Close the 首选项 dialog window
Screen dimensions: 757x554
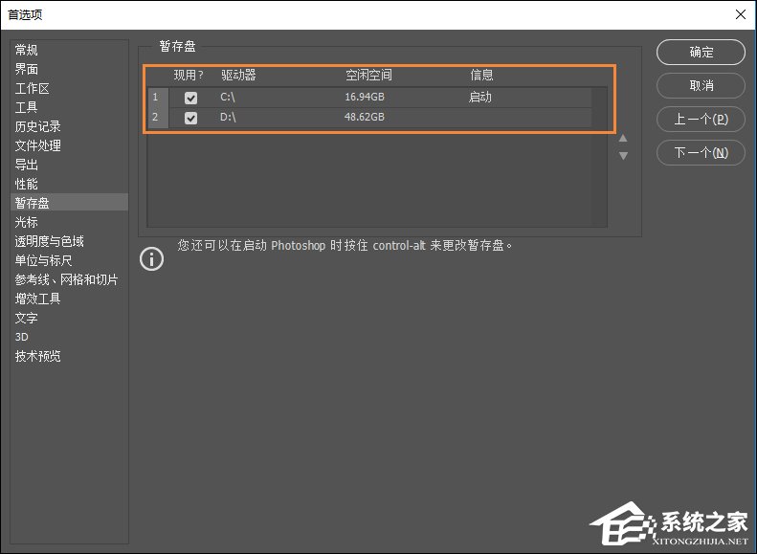tap(741, 14)
